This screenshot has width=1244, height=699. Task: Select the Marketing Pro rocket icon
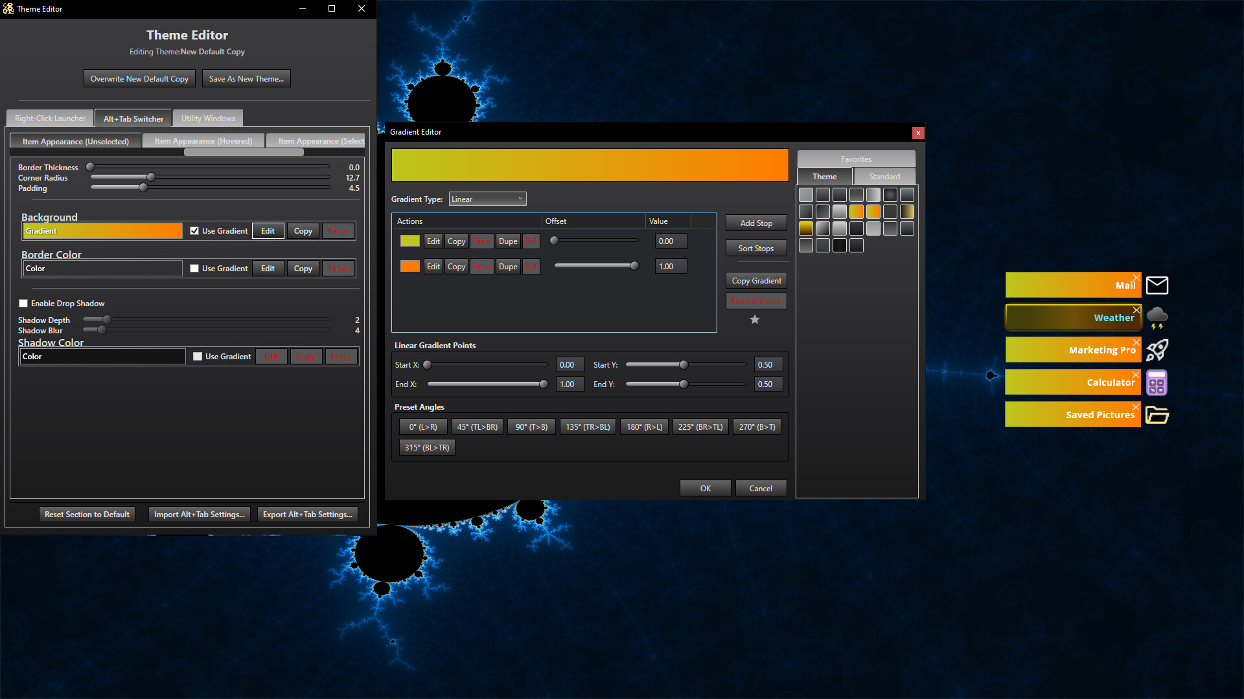coord(1157,349)
